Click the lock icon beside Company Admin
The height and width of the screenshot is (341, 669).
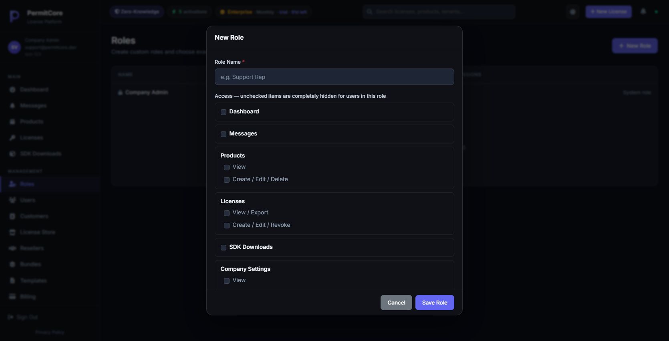click(x=120, y=93)
